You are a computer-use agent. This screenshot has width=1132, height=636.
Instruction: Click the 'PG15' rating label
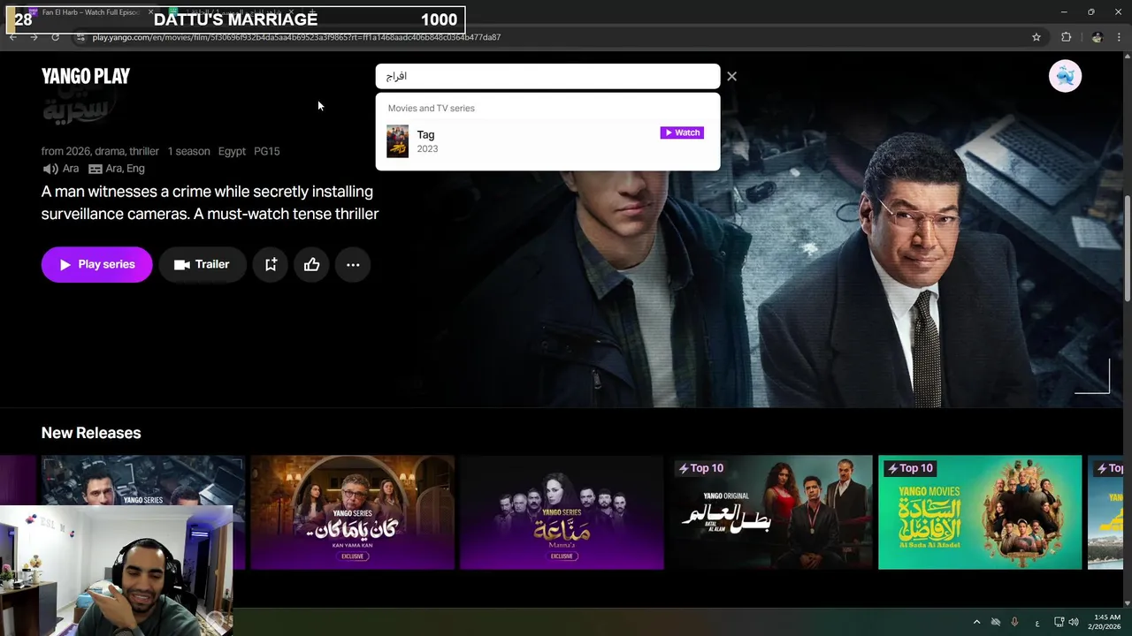pyautogui.click(x=267, y=151)
